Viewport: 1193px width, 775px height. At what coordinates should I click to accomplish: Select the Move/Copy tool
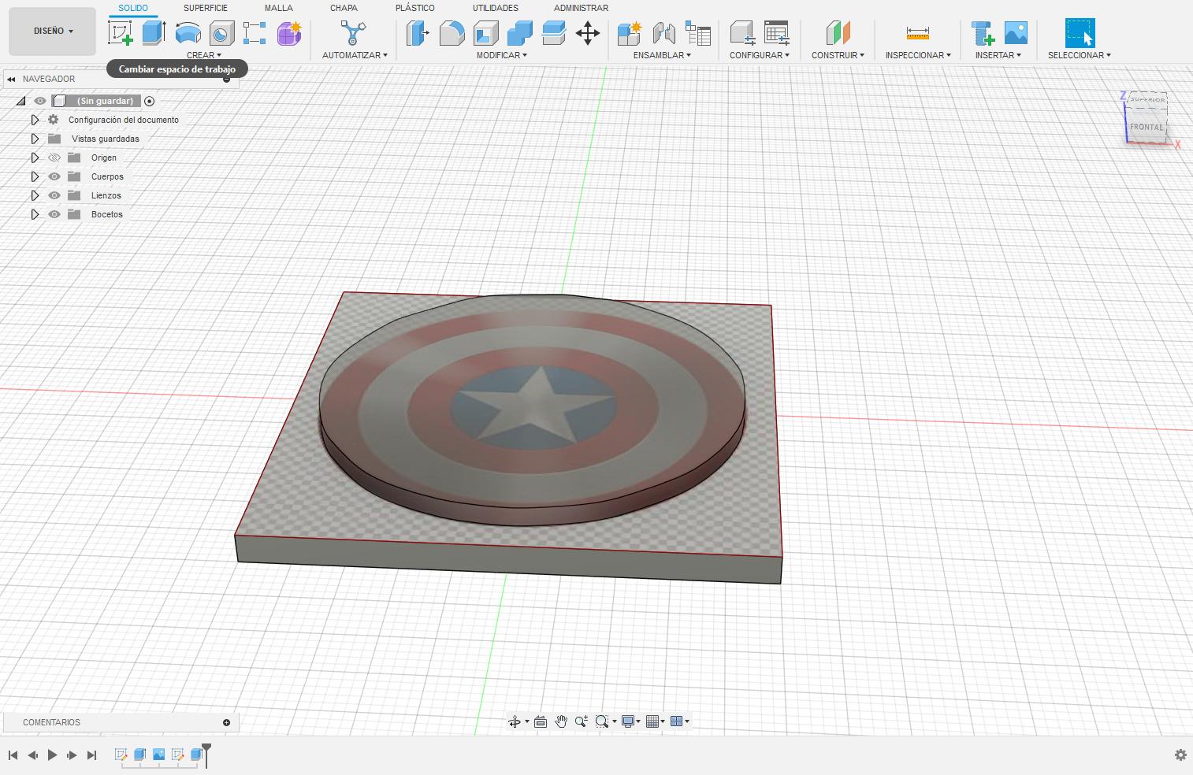pyautogui.click(x=588, y=33)
